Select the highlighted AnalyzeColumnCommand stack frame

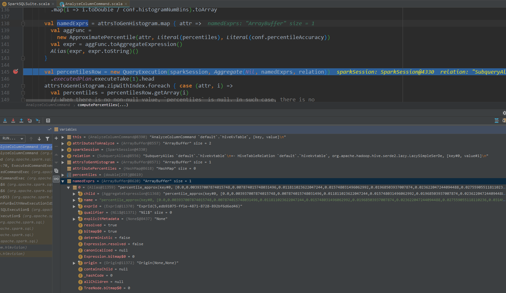click(x=26, y=147)
